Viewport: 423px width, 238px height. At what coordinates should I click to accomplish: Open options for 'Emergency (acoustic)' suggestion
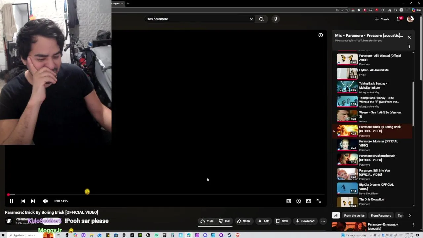pos(413,225)
